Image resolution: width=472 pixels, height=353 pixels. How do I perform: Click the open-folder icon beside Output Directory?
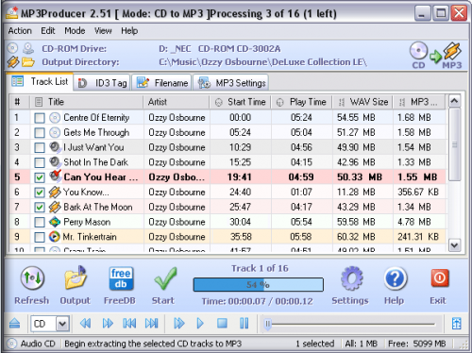[x=28, y=62]
